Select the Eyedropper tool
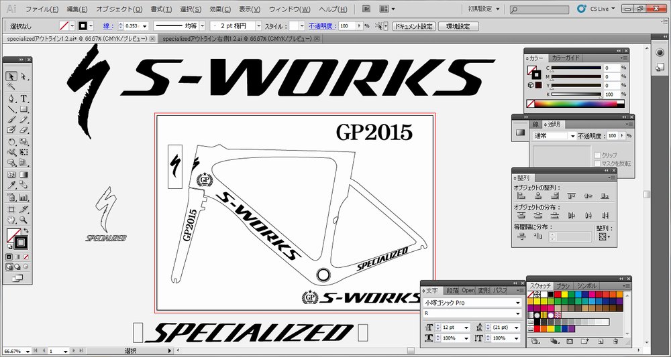The width and height of the screenshot is (671, 357). tap(11, 185)
